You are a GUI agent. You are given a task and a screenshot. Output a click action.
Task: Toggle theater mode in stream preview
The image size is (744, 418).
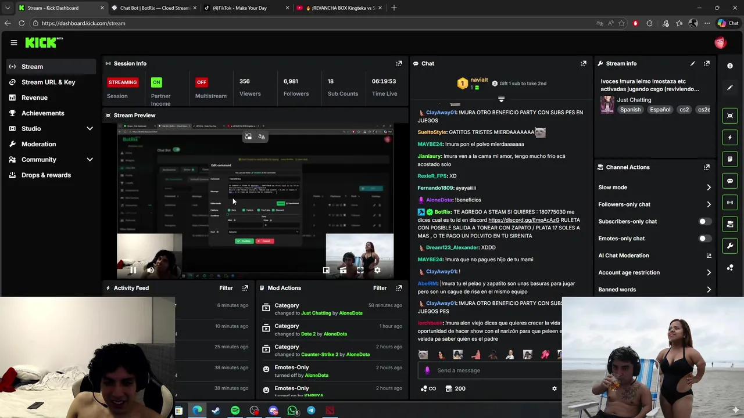(343, 270)
